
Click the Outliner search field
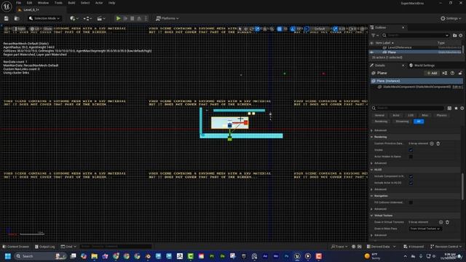pos(416,36)
